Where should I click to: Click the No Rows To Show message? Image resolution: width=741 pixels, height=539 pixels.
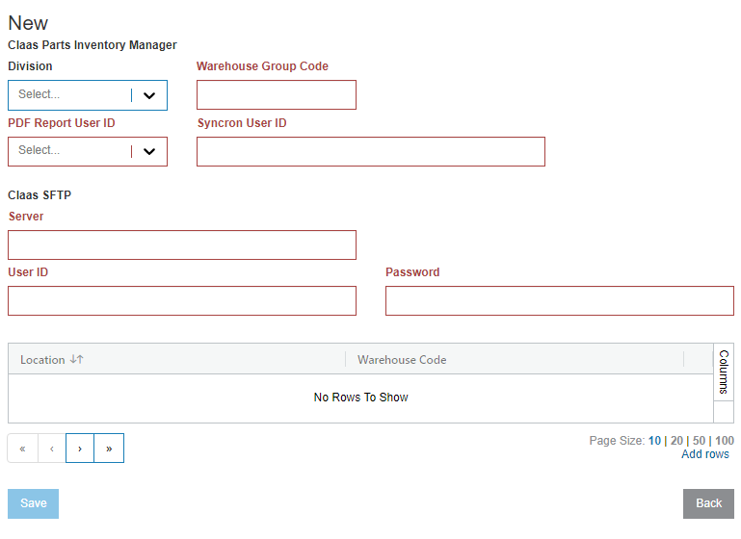point(361,398)
